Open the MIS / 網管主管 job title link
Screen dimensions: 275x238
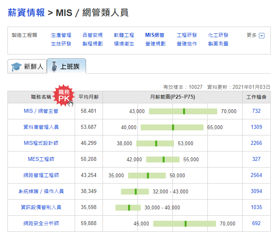41,111
